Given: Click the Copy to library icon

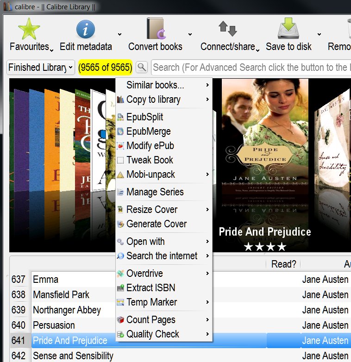Looking at the screenshot, I should click(x=120, y=100).
